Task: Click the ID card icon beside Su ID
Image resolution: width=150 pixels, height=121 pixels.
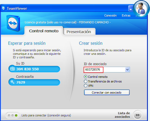Action: pos(12,69)
